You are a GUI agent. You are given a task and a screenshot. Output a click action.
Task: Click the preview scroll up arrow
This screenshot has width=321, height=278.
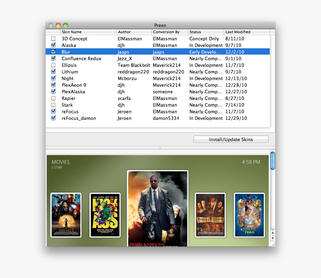(273, 233)
